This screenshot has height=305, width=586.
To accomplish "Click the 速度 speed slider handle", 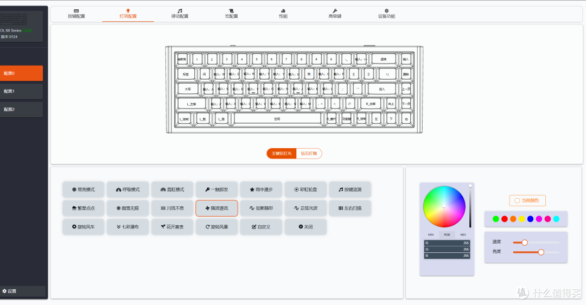I will point(525,243).
